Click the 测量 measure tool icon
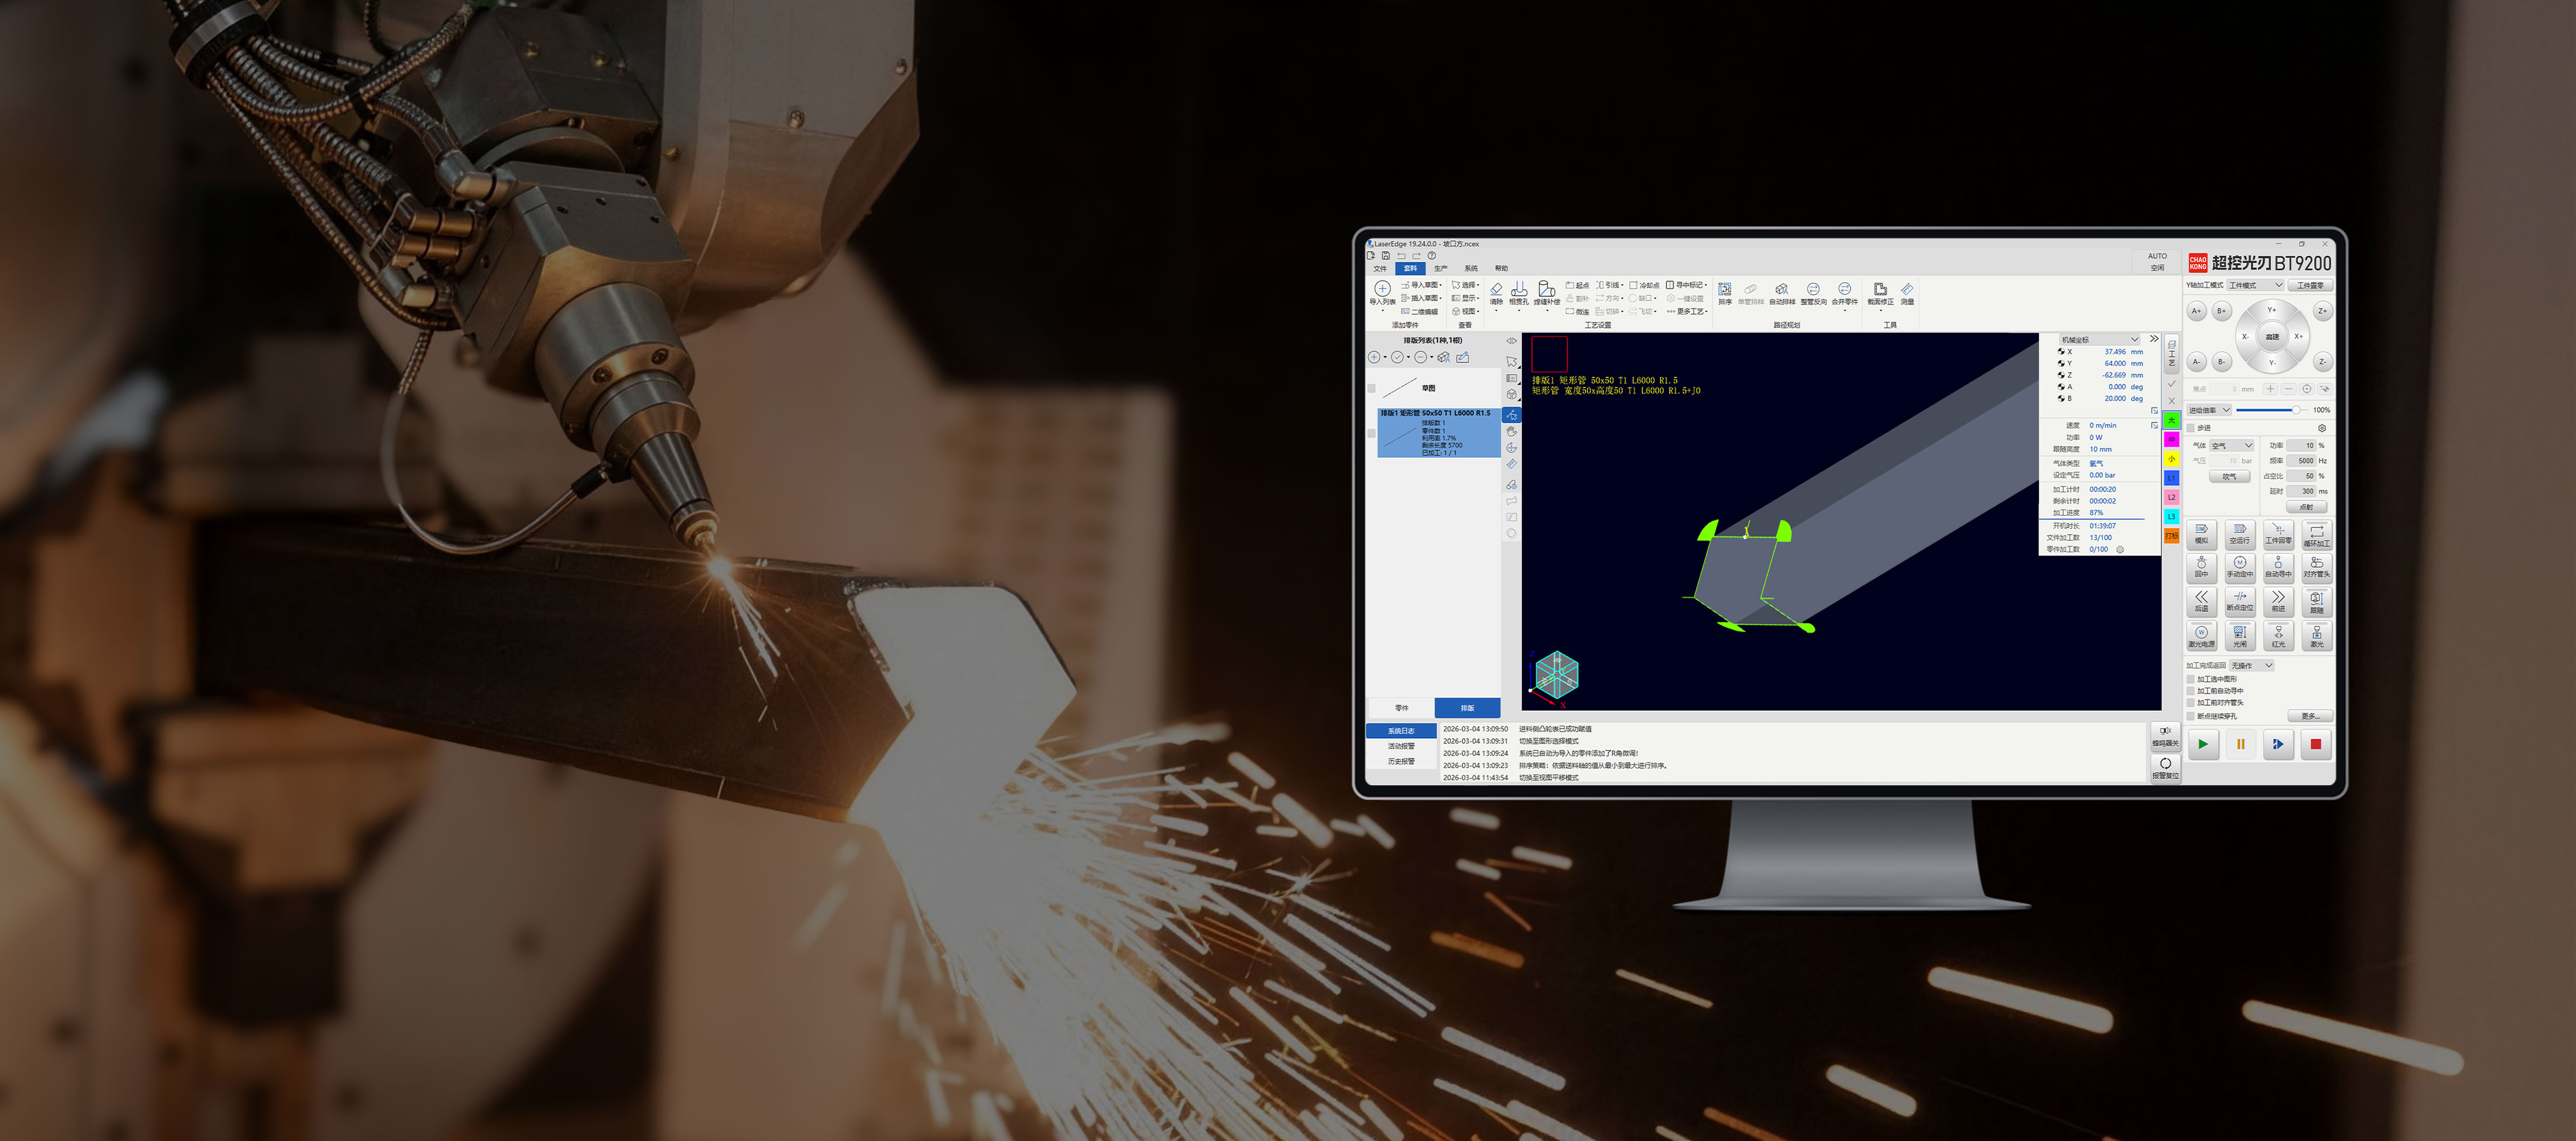2576x1141 pixels. pos(1907,290)
